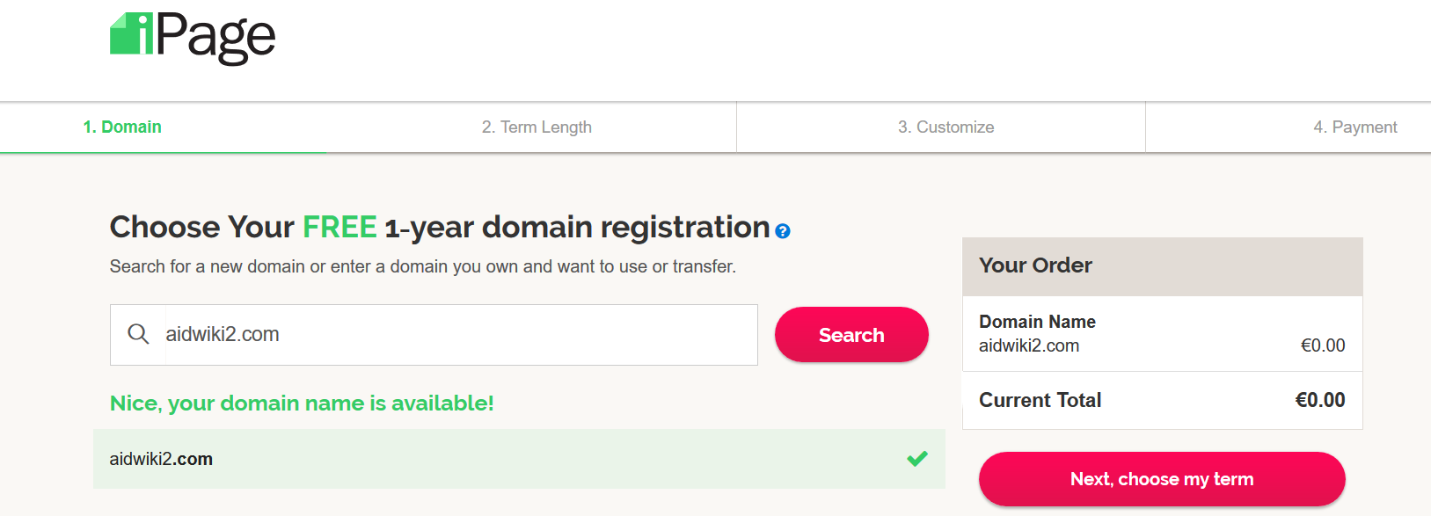1431x516 pixels.
Task: Click the green domain available message
Action: [302, 403]
